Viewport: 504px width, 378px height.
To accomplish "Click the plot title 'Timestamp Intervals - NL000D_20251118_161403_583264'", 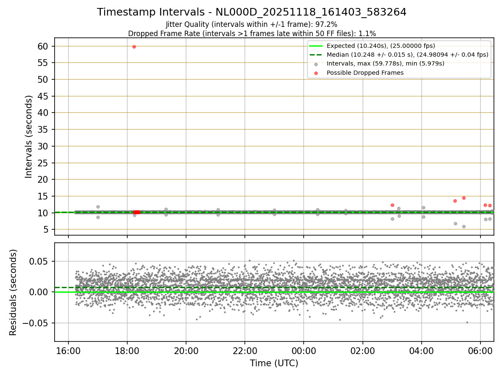I will pos(252,12).
